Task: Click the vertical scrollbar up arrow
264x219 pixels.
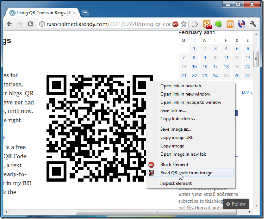Action: (256, 34)
